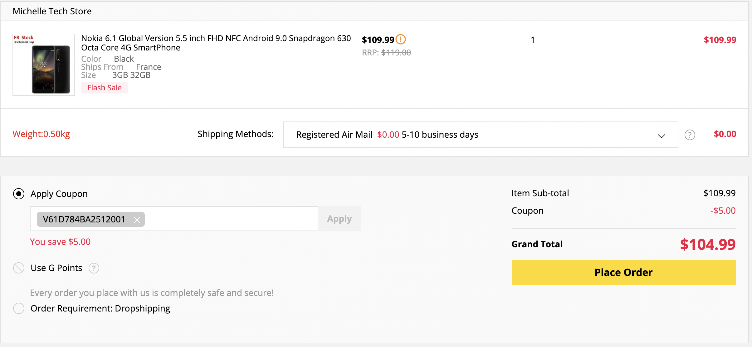Image resolution: width=752 pixels, height=347 pixels.
Task: Open the Michelle Tech Store link
Action: click(52, 11)
